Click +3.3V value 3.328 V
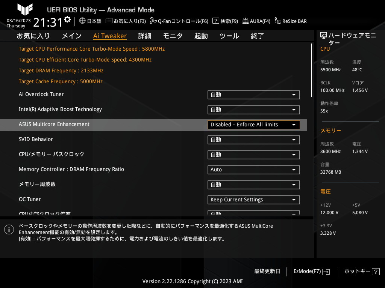385x288 pixels. click(x=328, y=233)
